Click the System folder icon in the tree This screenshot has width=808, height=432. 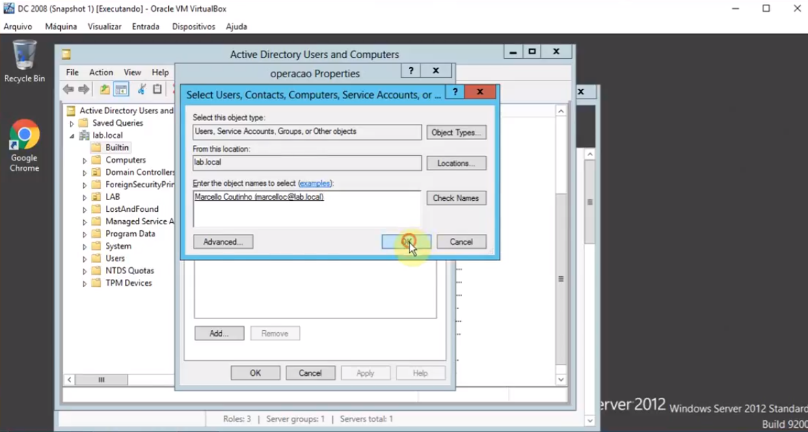coord(96,246)
